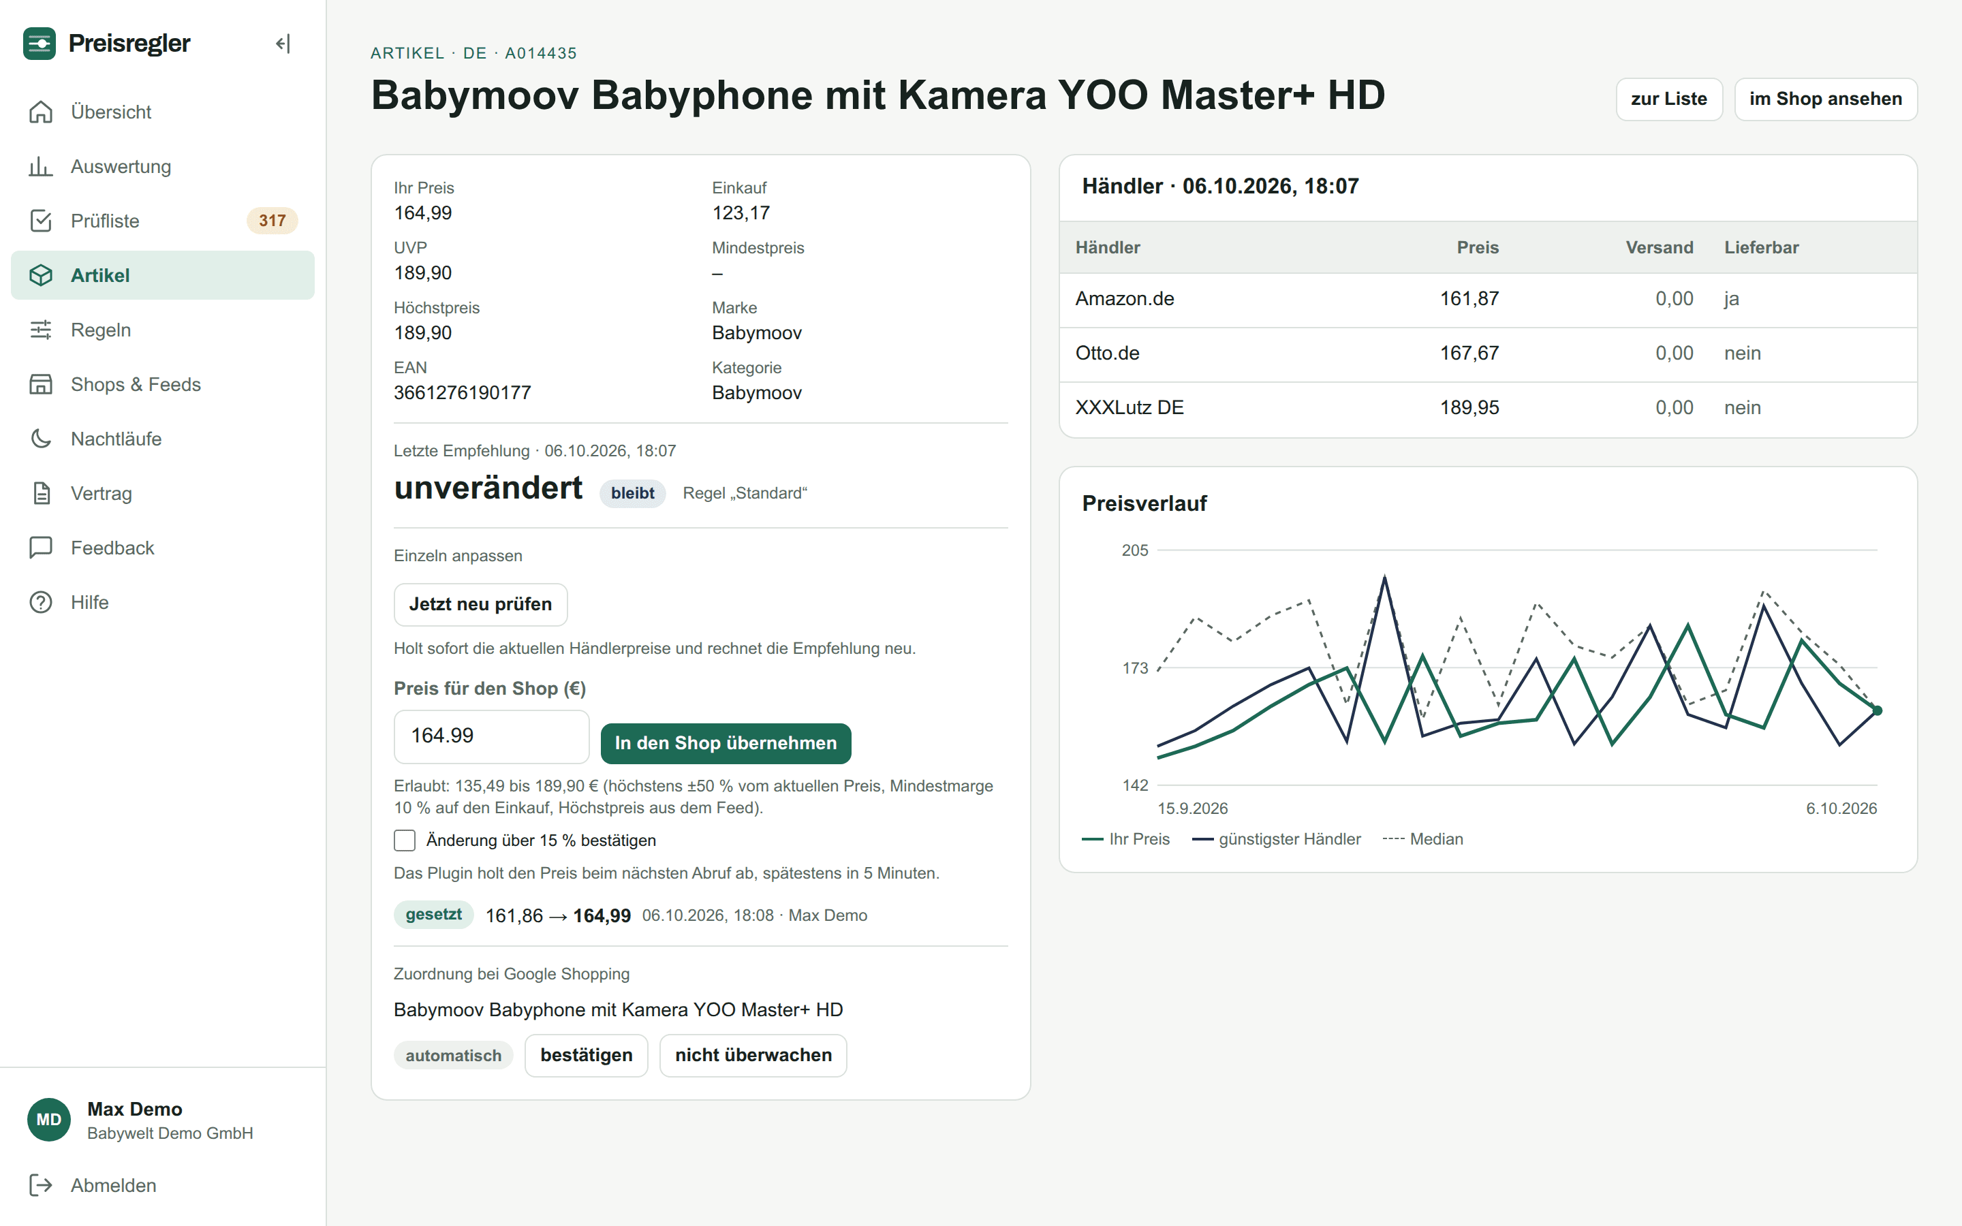Click the Abmelden logout icon

click(x=41, y=1184)
